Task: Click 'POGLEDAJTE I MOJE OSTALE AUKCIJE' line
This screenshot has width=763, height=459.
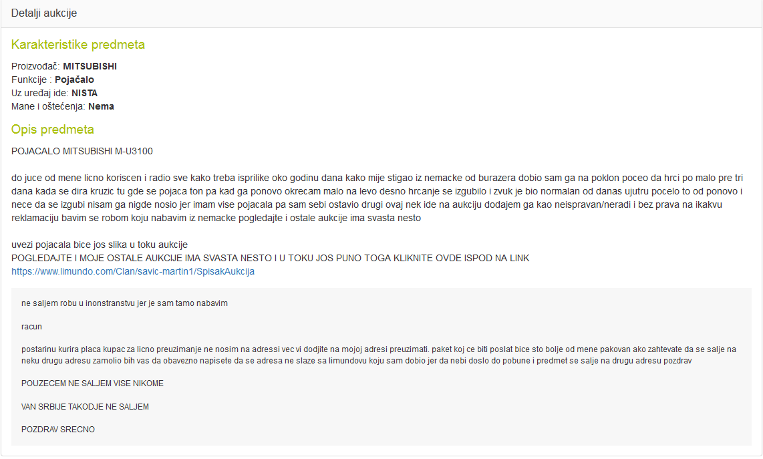Action: click(271, 258)
